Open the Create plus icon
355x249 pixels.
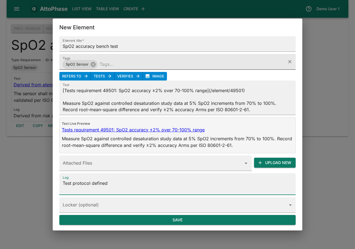143,9
